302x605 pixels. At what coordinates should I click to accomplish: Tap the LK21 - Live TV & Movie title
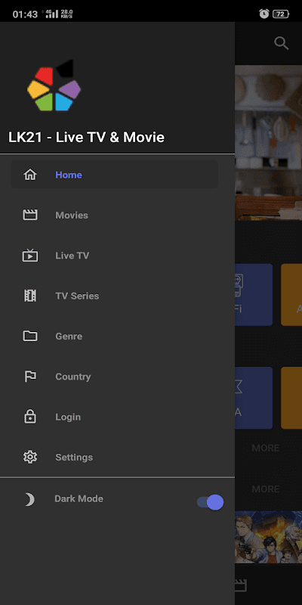click(86, 138)
